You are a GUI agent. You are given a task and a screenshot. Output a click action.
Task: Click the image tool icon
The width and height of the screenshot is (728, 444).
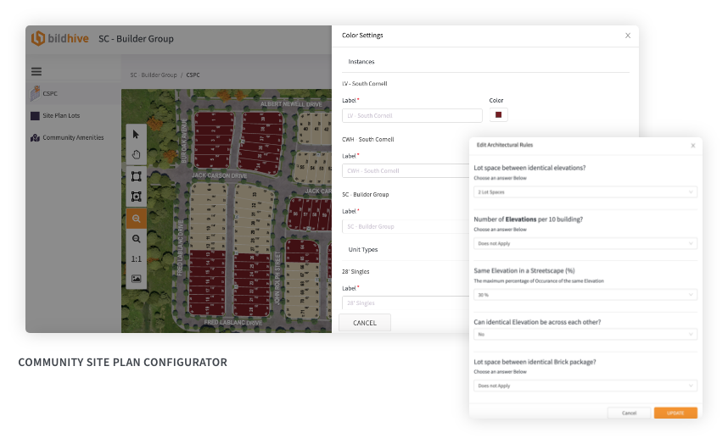[x=136, y=279]
